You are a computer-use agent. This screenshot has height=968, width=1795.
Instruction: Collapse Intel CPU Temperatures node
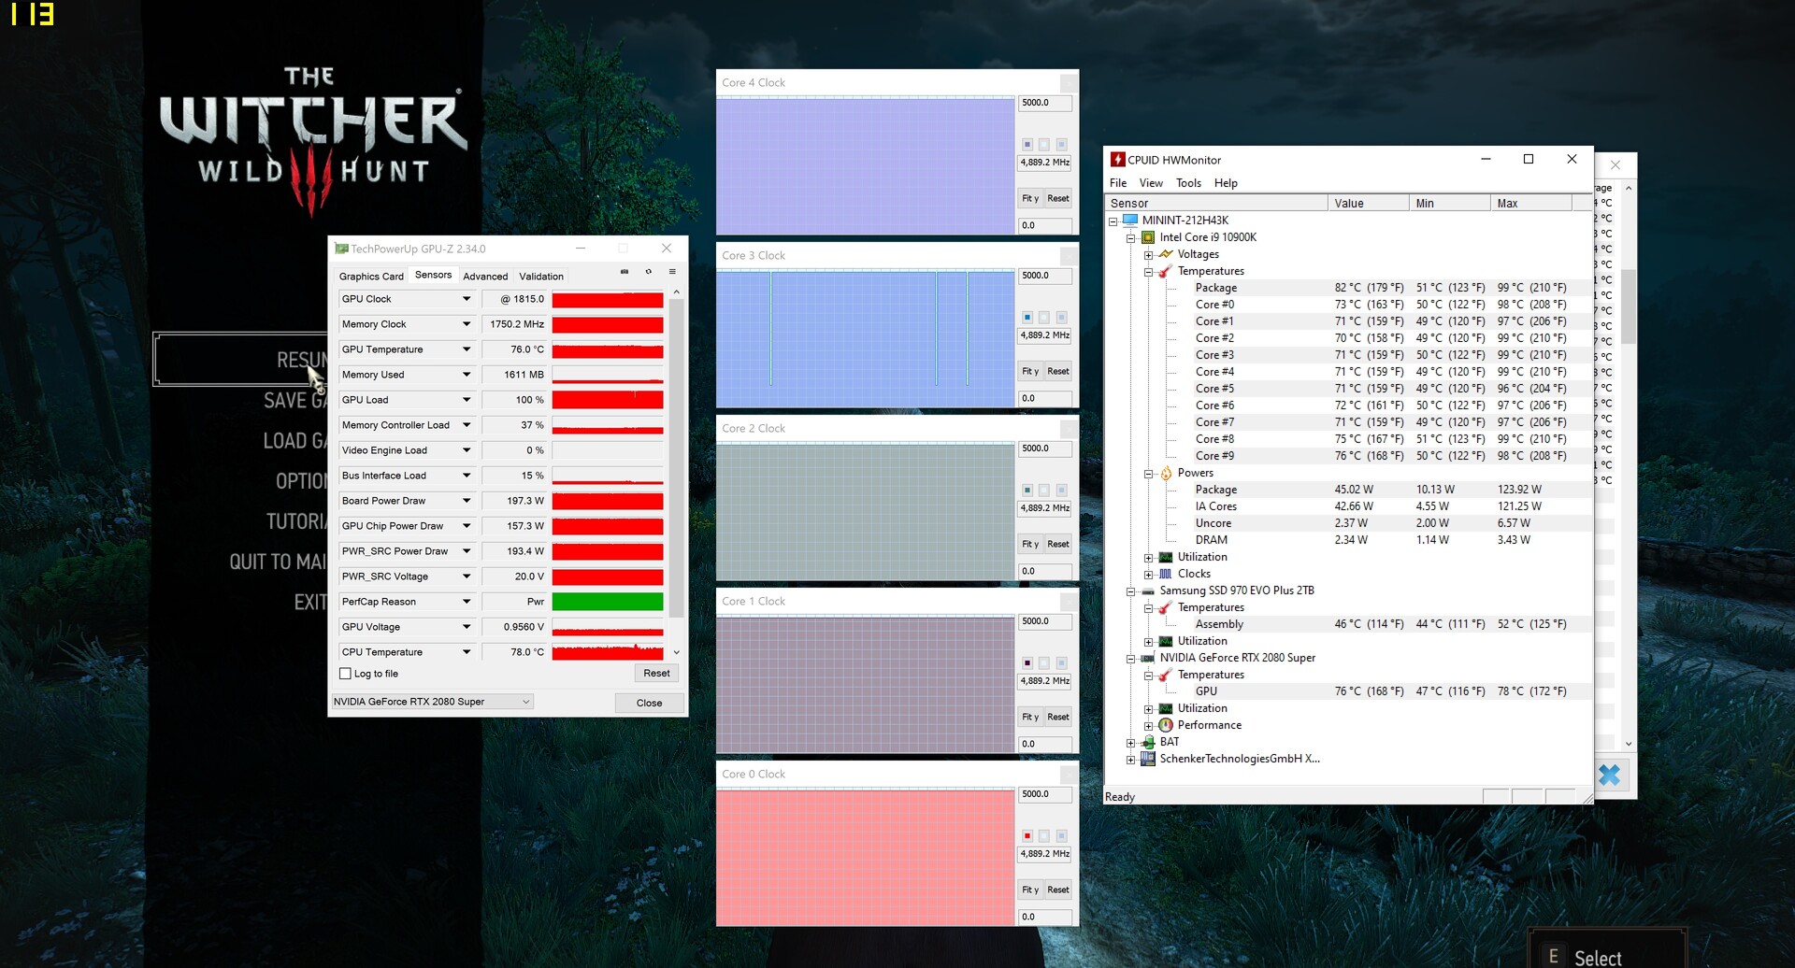click(1148, 272)
